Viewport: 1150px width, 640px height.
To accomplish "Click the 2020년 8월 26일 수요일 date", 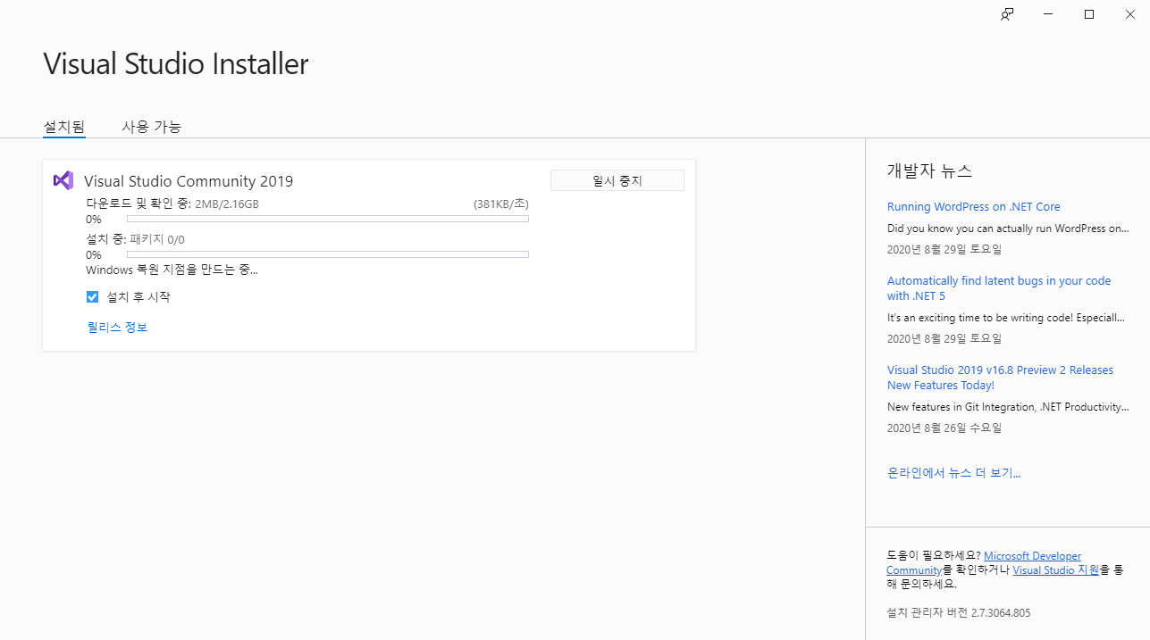I will 944,428.
